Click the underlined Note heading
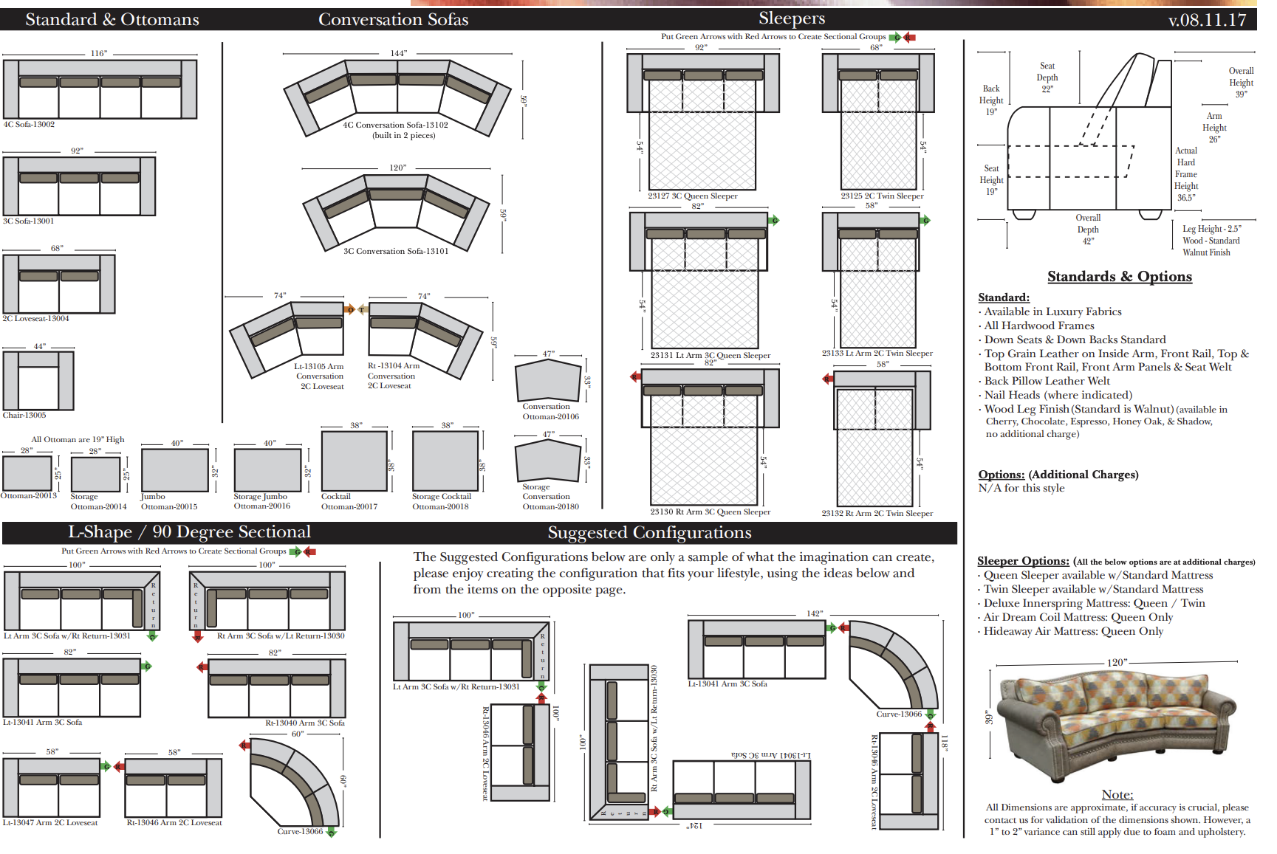 point(1117,794)
